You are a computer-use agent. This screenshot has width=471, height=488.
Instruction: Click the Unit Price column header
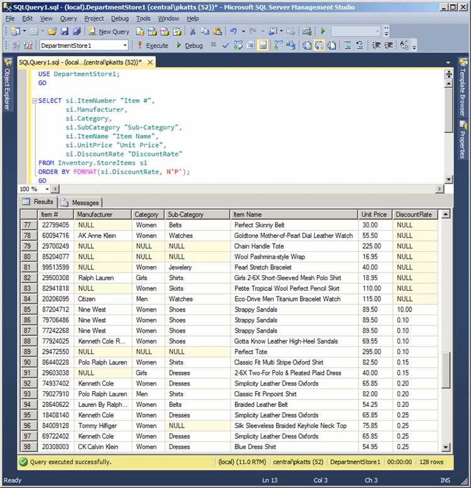tap(375, 214)
